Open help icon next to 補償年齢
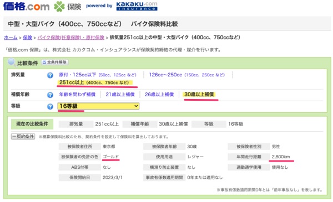Image resolution: width=333 pixels, height=202 pixels. click(50, 95)
